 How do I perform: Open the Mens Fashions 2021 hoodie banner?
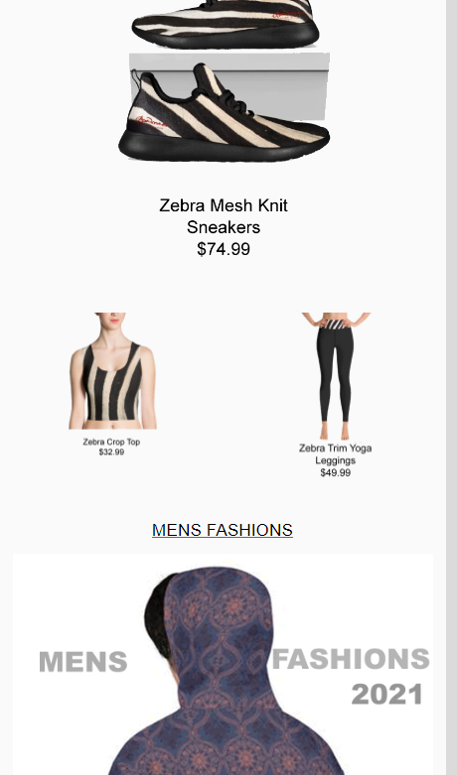224,664
